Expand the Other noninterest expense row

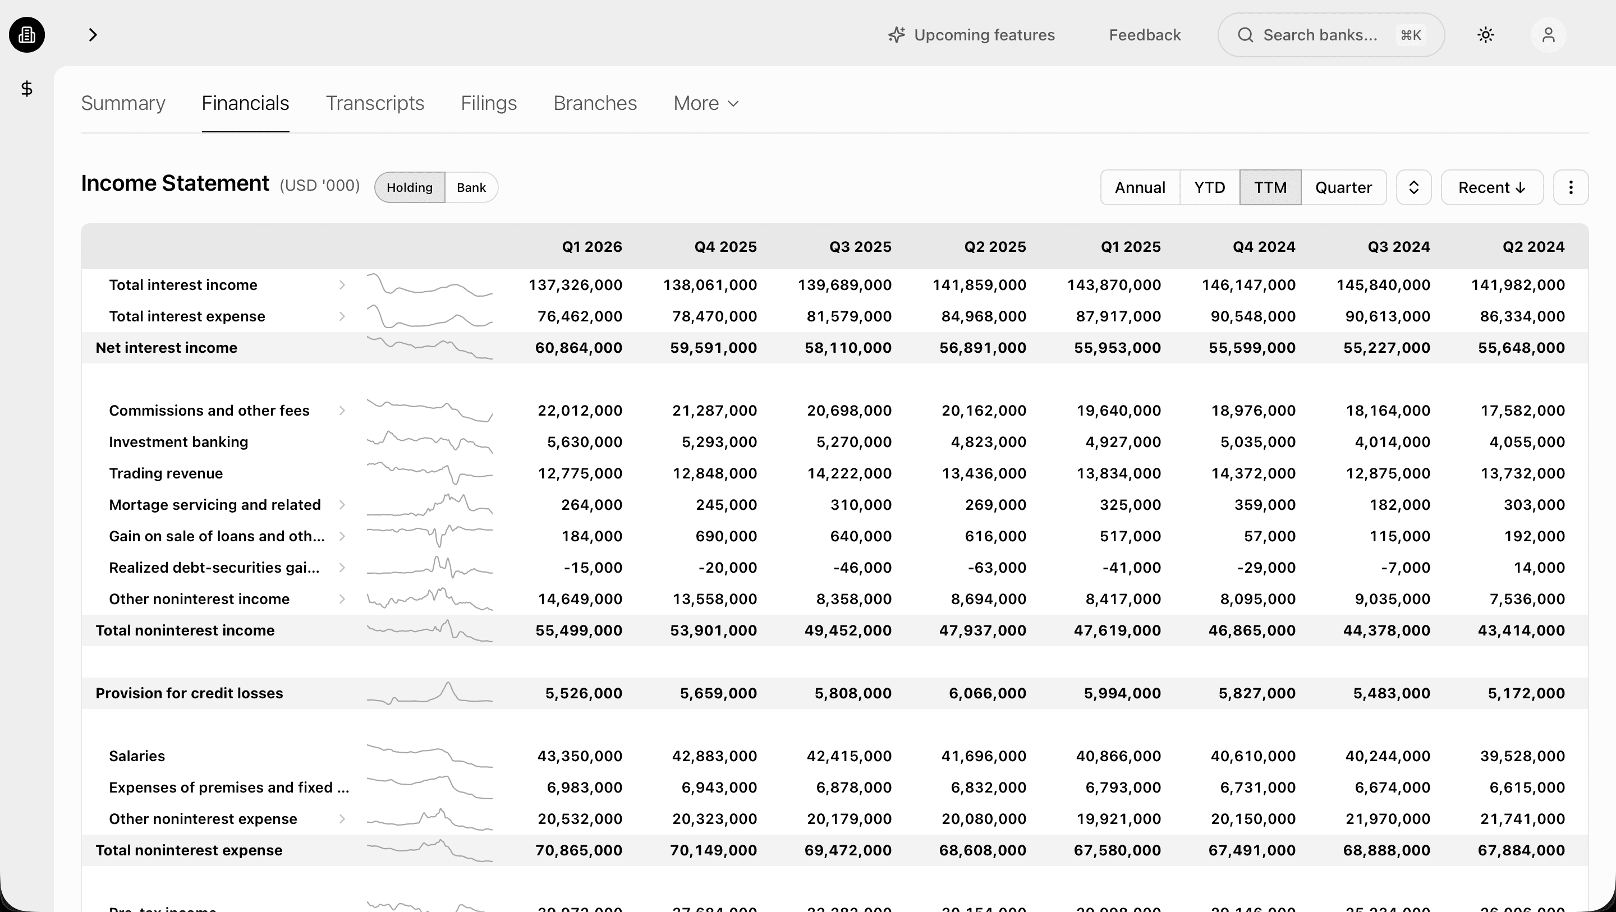[342, 818]
